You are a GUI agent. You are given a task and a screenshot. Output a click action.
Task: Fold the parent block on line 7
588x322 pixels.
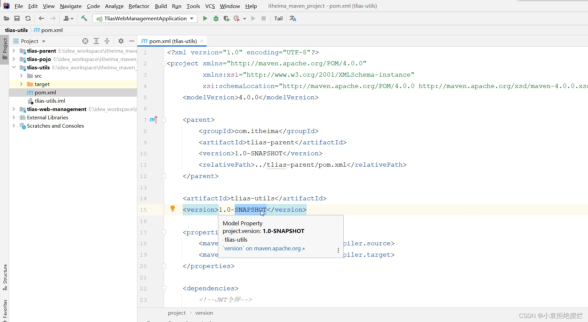coord(164,120)
